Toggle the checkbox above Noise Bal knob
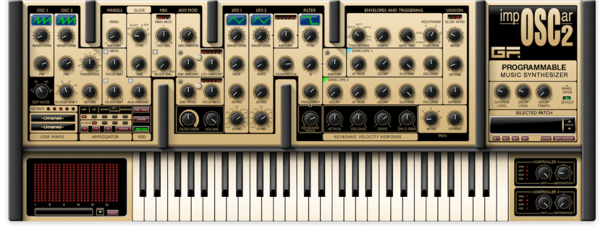 coord(155,52)
